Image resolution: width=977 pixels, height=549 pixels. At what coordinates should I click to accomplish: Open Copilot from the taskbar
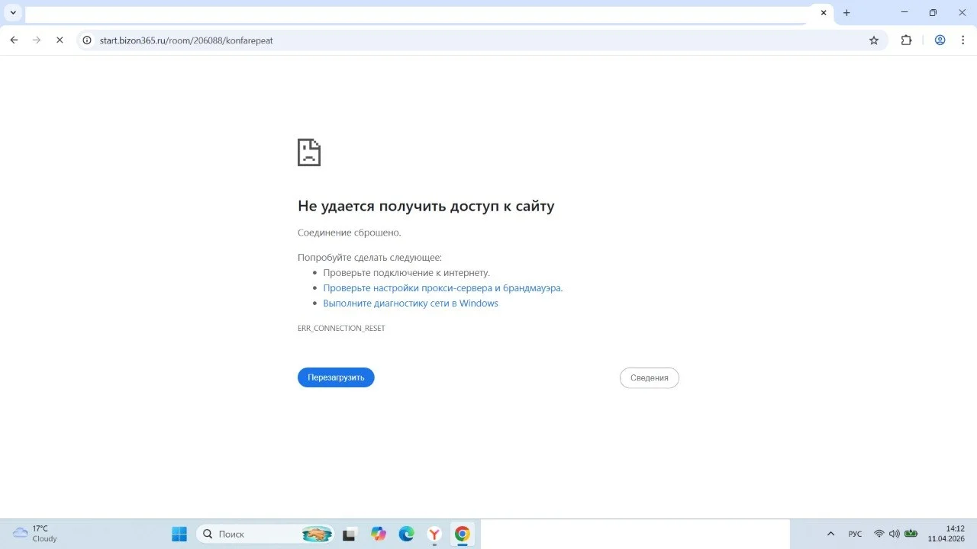[x=379, y=535]
